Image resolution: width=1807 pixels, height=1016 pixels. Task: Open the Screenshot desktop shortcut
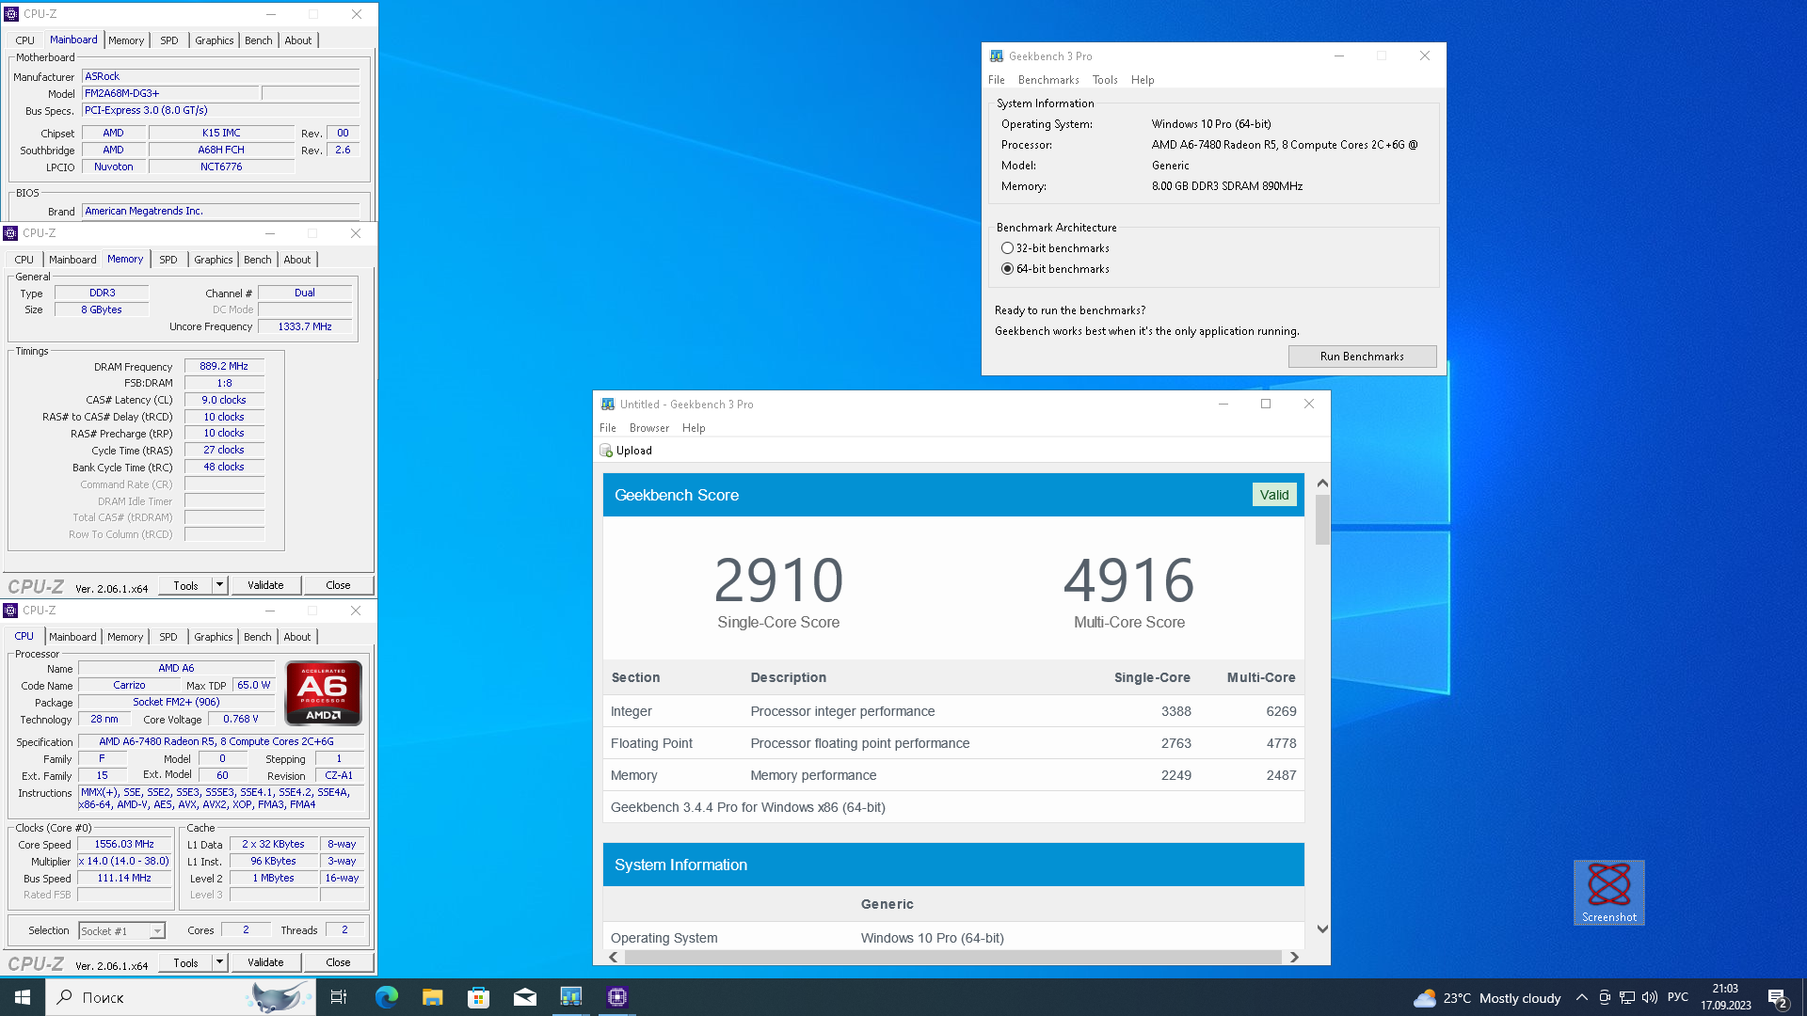coord(1609,892)
